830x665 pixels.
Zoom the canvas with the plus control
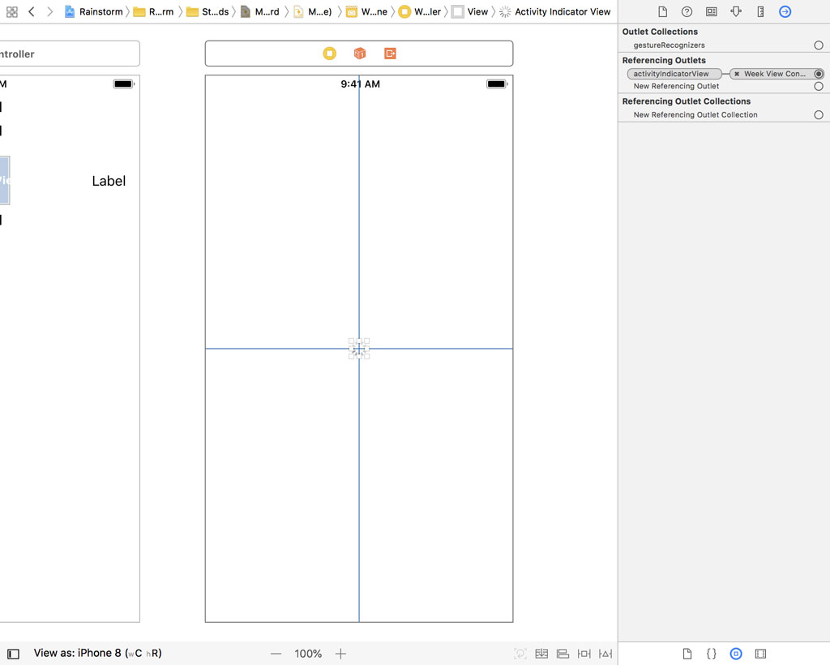(x=341, y=654)
